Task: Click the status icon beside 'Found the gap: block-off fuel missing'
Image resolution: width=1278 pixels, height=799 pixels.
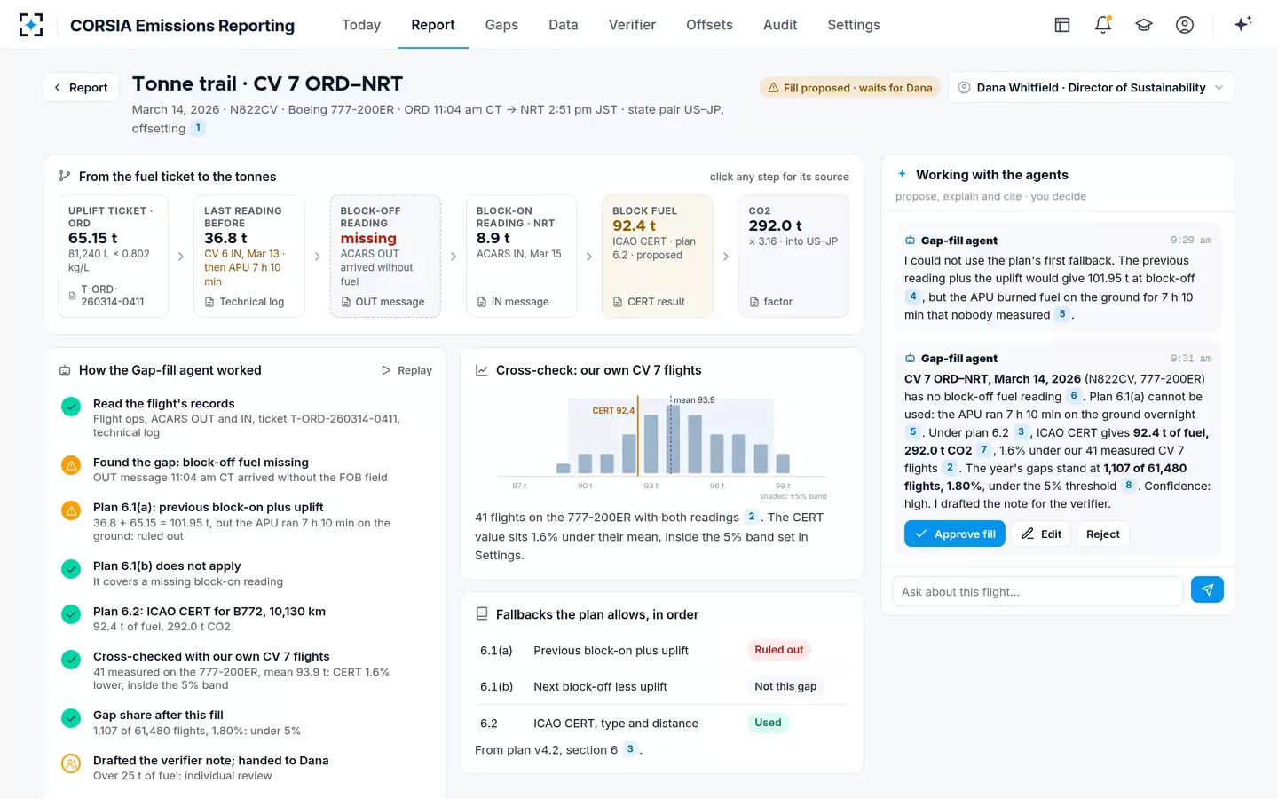Action: tap(71, 464)
